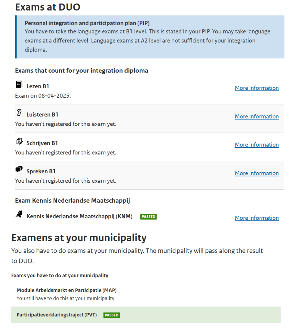Click the Spreken B1 exam title

pos(41,171)
